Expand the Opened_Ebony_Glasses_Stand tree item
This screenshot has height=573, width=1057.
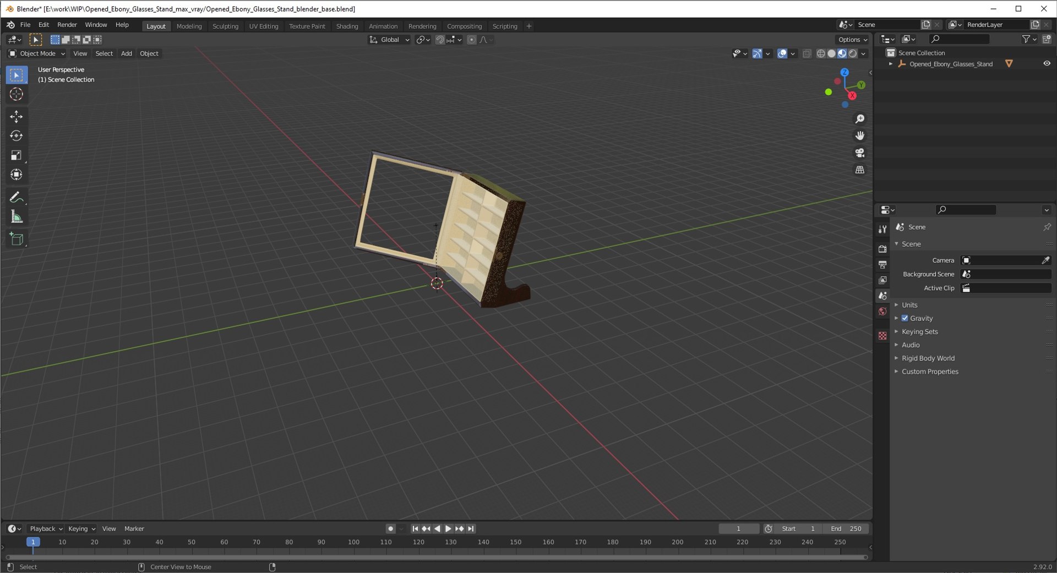coord(891,64)
